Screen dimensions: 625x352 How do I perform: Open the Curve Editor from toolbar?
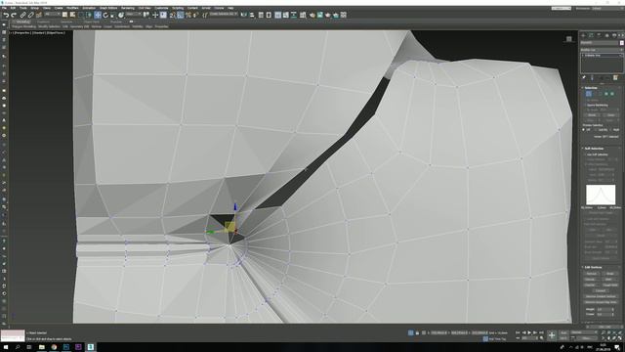pos(286,15)
